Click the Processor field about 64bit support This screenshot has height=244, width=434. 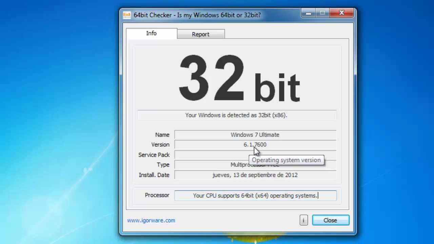click(x=255, y=196)
